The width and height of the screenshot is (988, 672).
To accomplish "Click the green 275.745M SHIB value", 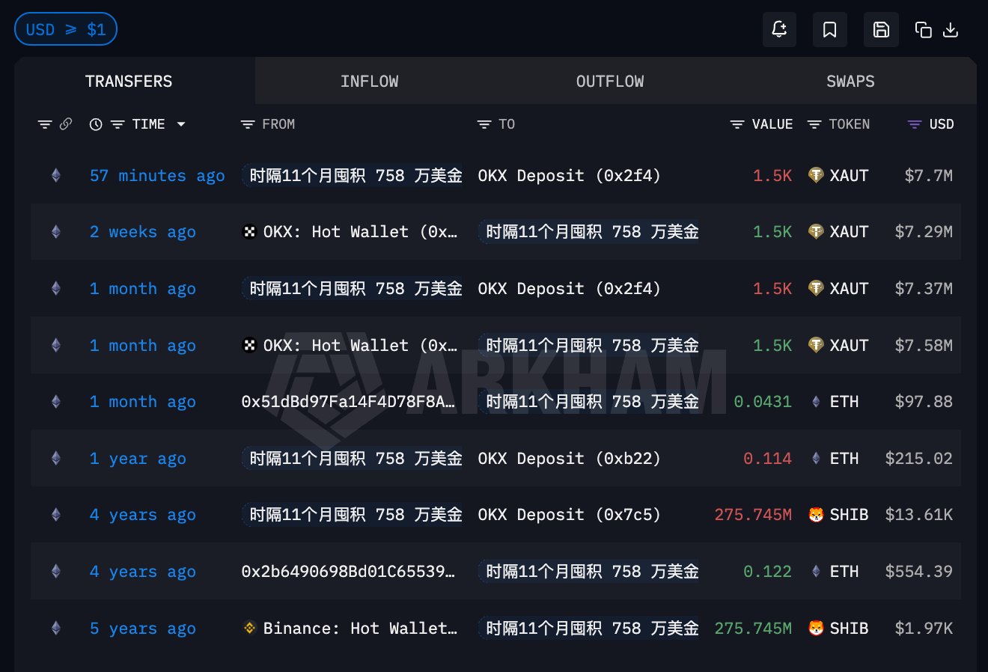I will pos(753,629).
